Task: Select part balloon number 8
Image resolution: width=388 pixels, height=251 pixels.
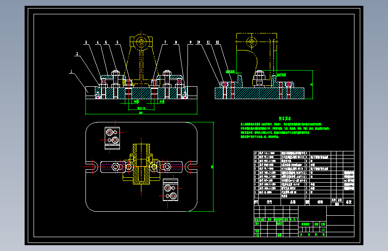Action: (x=176, y=42)
